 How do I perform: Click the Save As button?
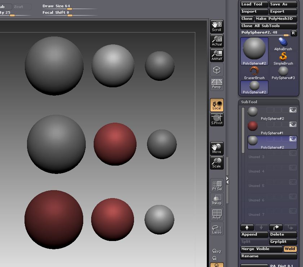pos(283,4)
